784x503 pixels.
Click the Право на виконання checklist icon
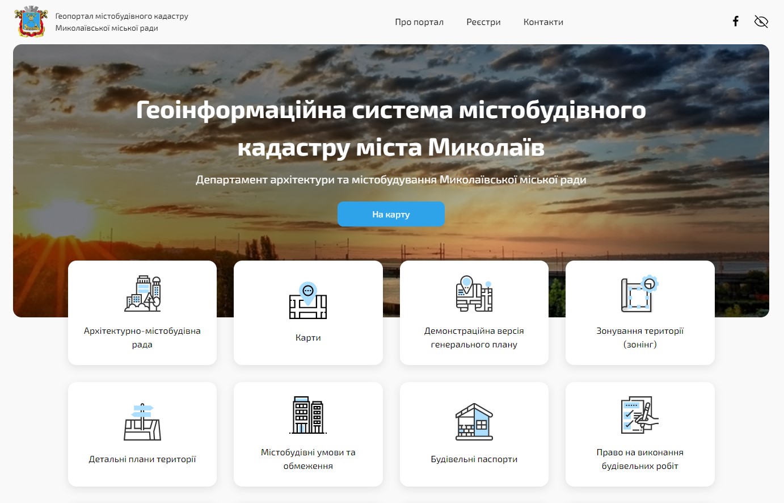pos(640,415)
